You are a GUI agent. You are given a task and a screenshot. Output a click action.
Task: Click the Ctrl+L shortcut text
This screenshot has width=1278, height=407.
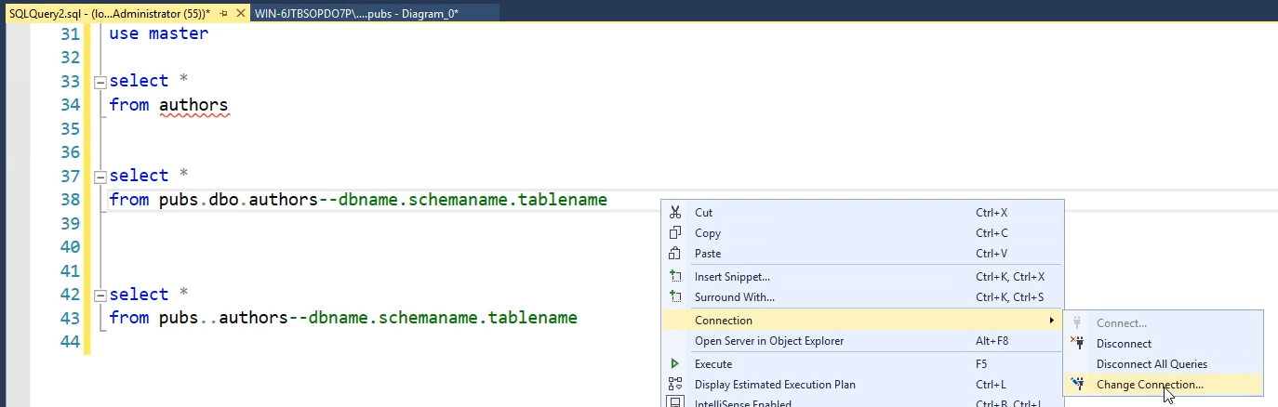[992, 385]
